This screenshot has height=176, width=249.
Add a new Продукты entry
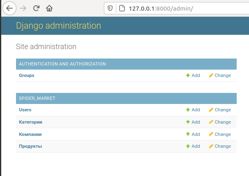(193, 146)
